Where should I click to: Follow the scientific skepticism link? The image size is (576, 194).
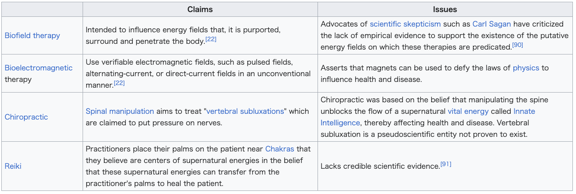(405, 24)
